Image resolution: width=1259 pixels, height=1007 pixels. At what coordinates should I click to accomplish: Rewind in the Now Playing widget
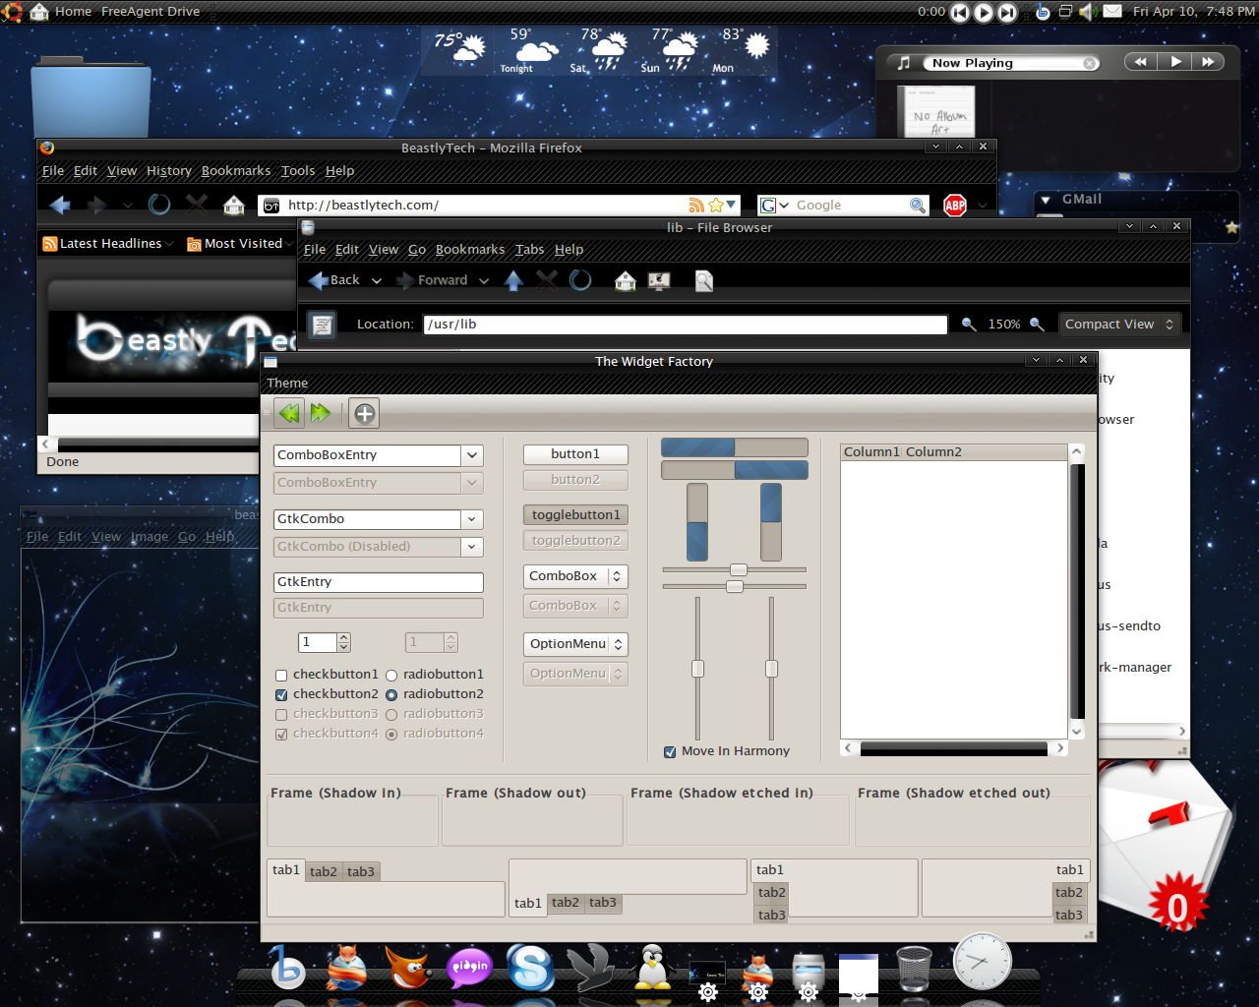point(1141,62)
